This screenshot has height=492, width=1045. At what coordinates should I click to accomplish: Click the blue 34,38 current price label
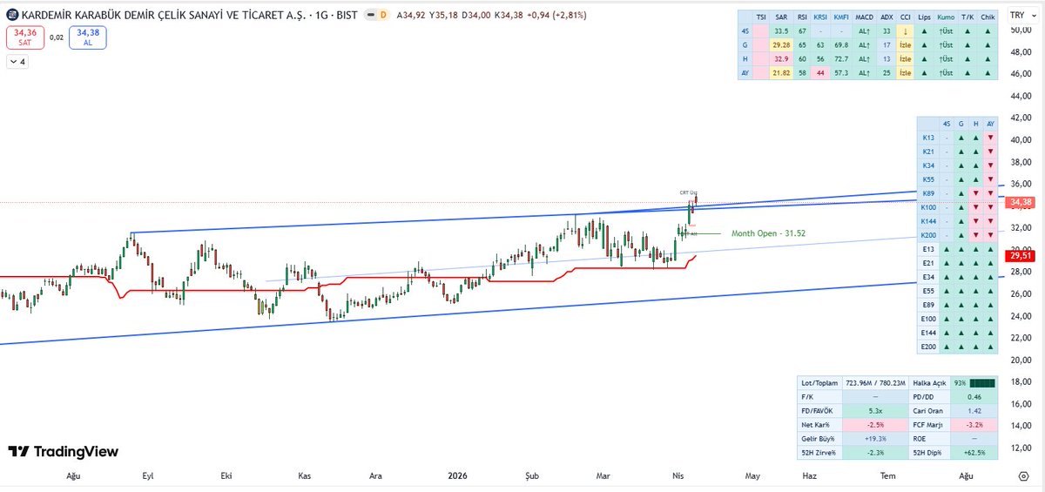pyautogui.click(x=88, y=37)
